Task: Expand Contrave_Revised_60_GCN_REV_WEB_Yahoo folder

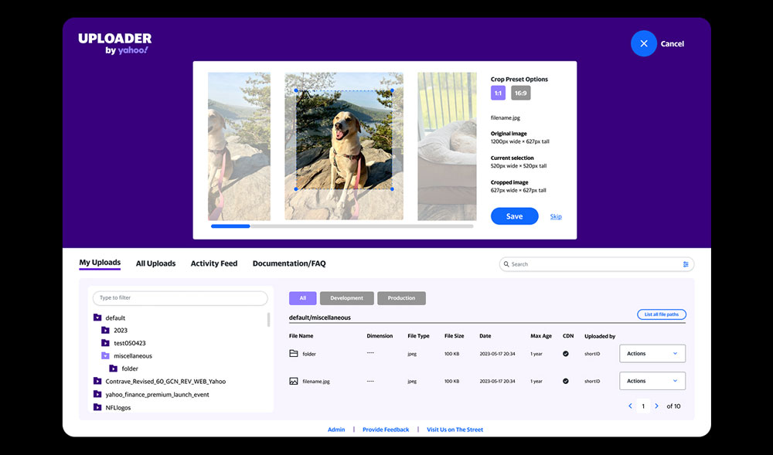Action: (97, 381)
